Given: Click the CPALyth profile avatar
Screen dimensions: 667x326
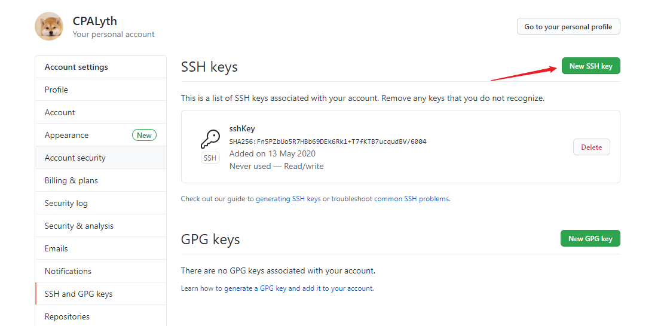Looking at the screenshot, I should tap(49, 26).
